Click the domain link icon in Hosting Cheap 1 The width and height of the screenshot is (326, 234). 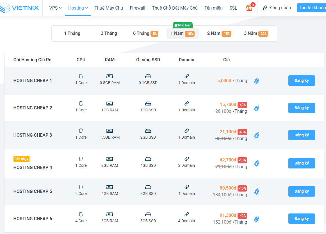coord(186,76)
